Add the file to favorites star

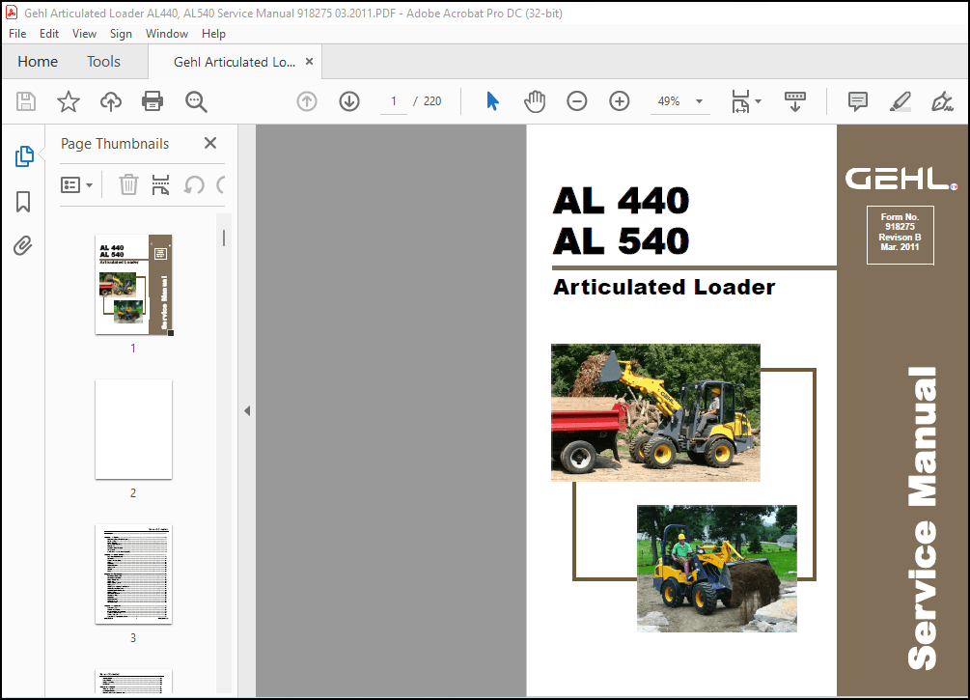[x=68, y=100]
